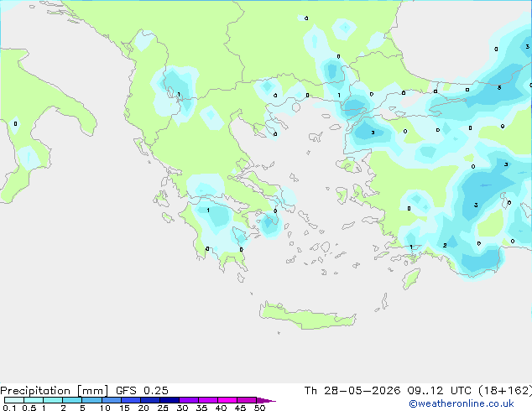This screenshot has height=411, width=532.
Task: Click the 30–35 mm purple legend swatch
Action: 189,400
